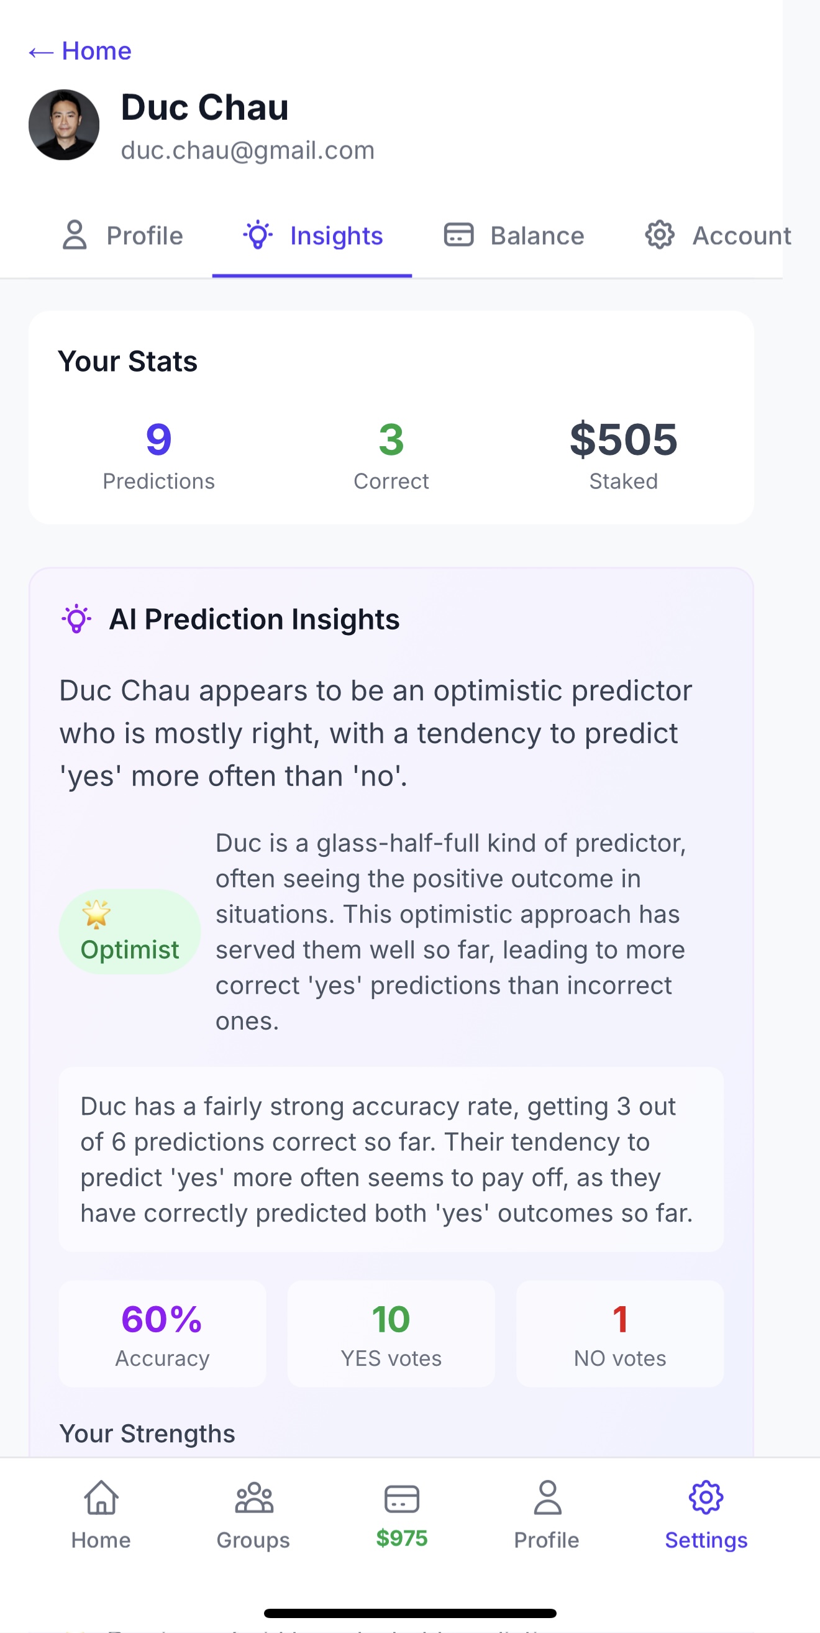Tap the 60% Accuracy card
Viewport: 820px width, 1633px height.
click(x=162, y=1333)
